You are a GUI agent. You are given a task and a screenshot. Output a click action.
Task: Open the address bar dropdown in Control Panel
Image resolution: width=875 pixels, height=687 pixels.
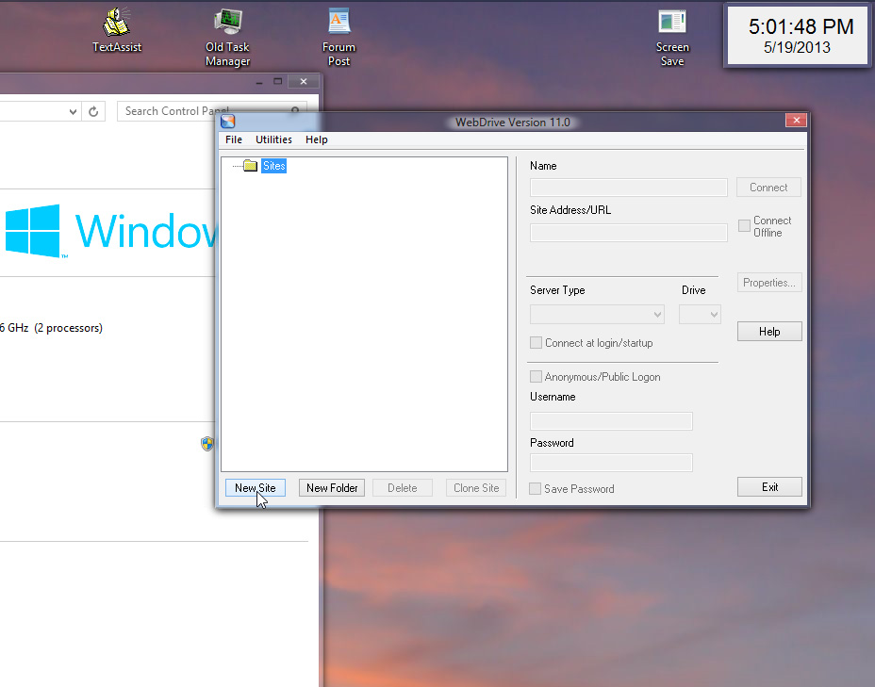pos(74,111)
